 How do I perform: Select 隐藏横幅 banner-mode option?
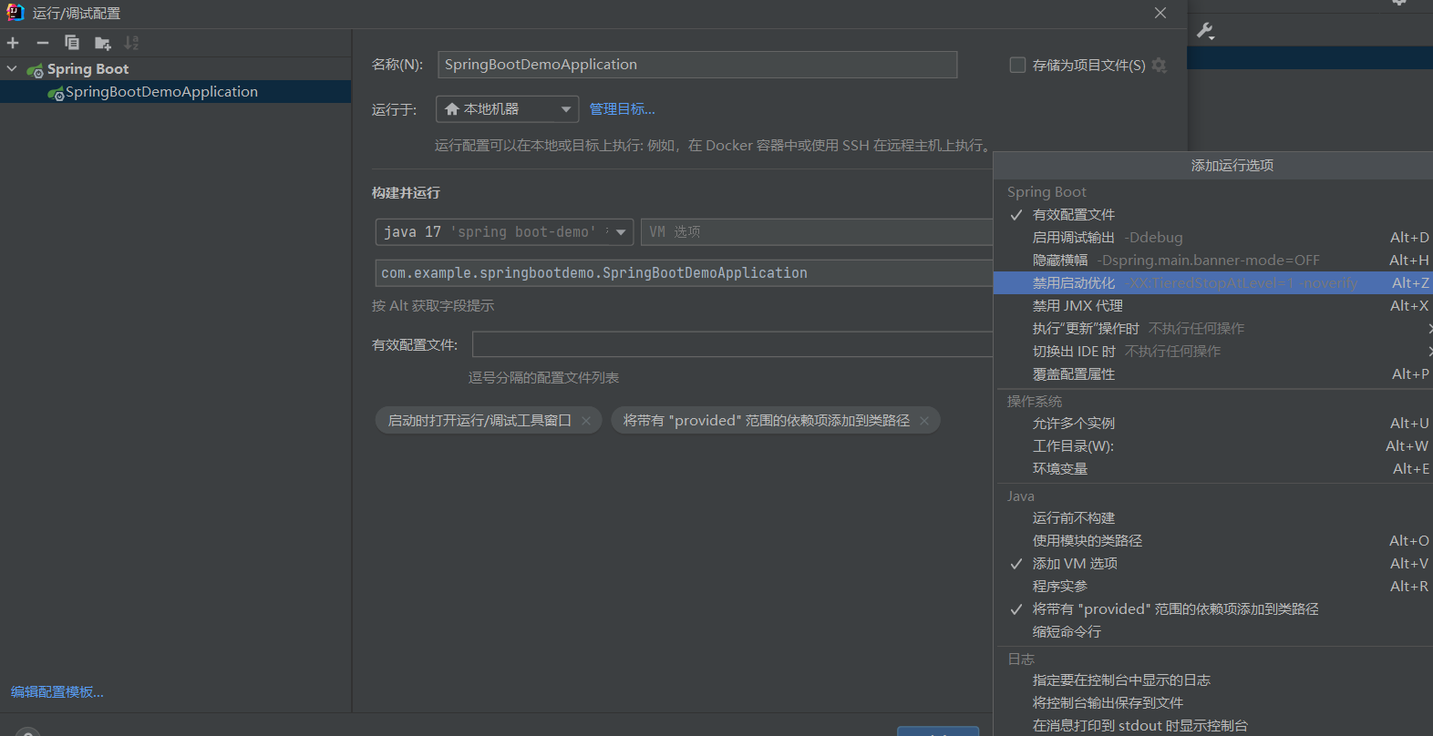(1212, 261)
